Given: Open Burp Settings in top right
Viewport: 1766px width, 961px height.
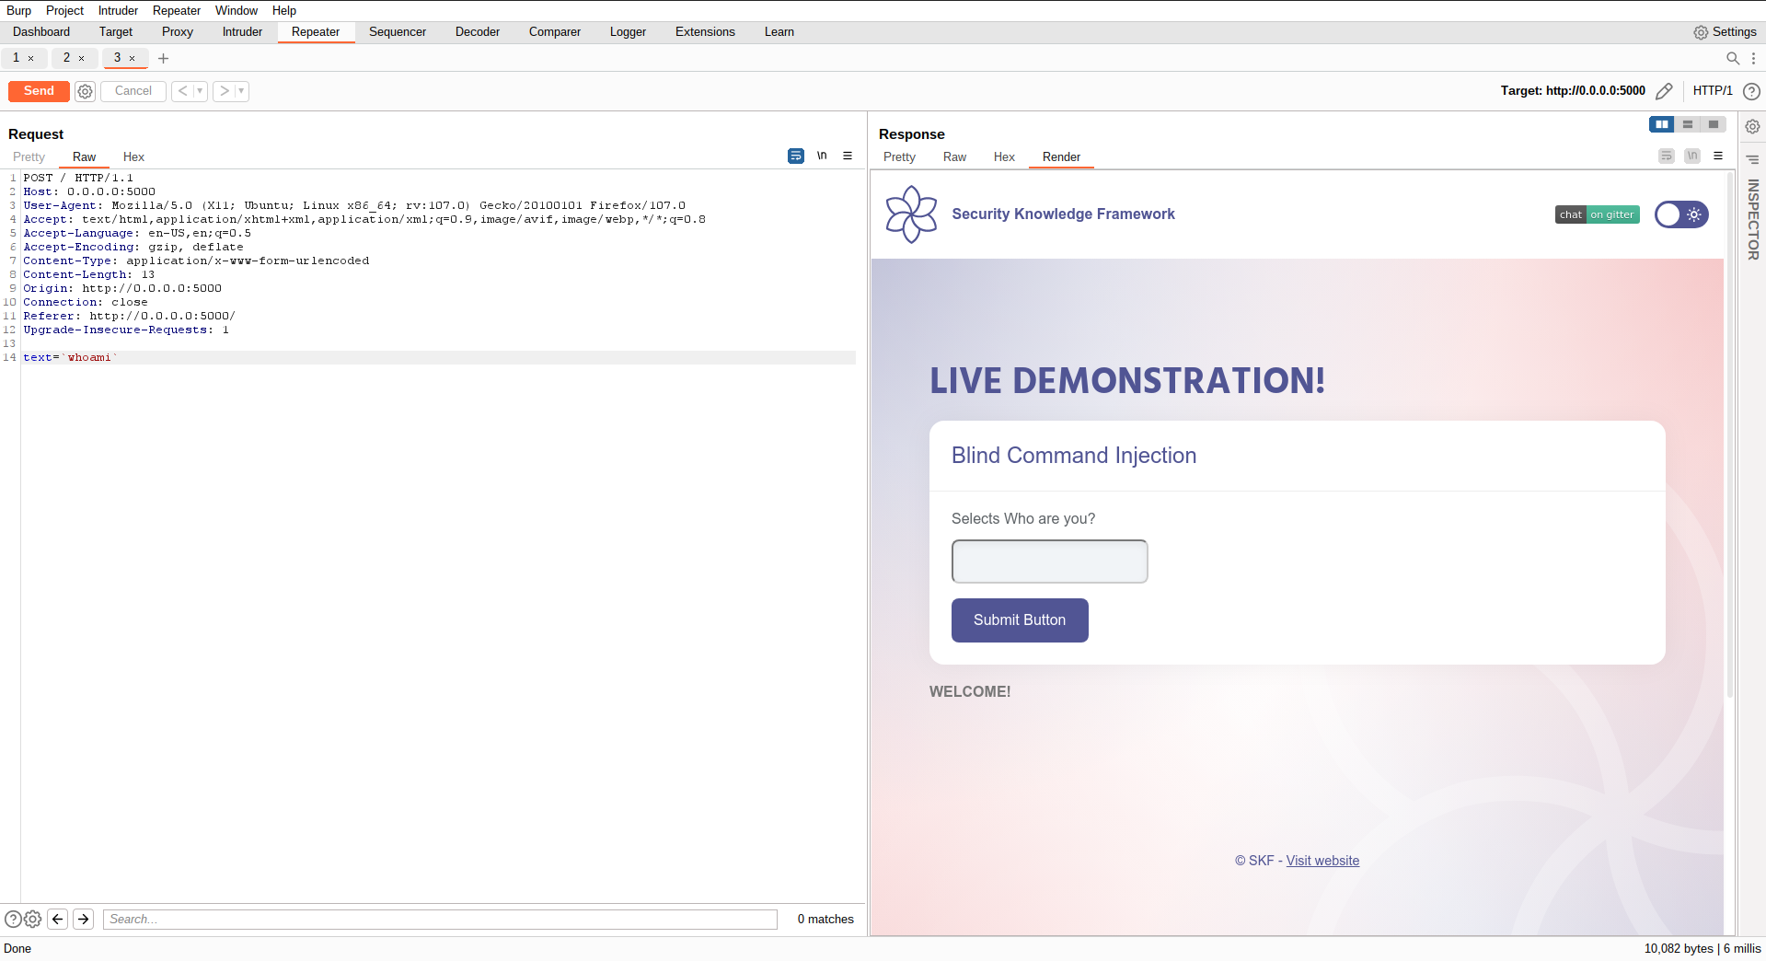Looking at the screenshot, I should (1726, 32).
